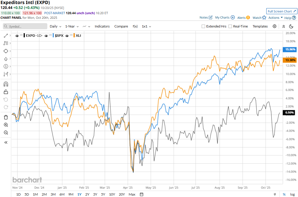Image resolution: width=298 pixels, height=197 pixels.
Task: Pick the numbered annotation tool
Action: [6, 66]
